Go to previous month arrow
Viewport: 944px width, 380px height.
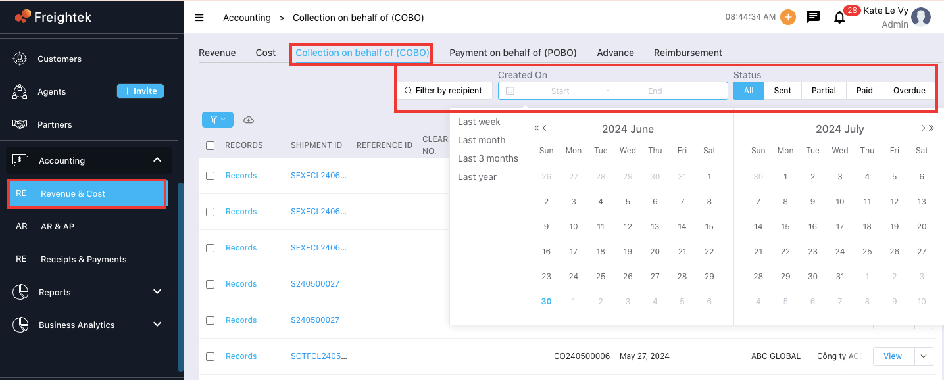545,128
